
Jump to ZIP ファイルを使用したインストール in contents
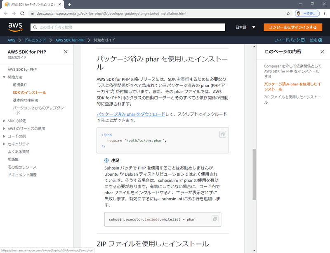[x=292, y=100]
